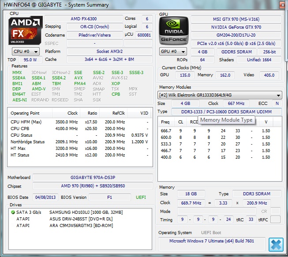Click the empty tRFC field
The height and width of the screenshot is (257, 288).
click(275, 220)
